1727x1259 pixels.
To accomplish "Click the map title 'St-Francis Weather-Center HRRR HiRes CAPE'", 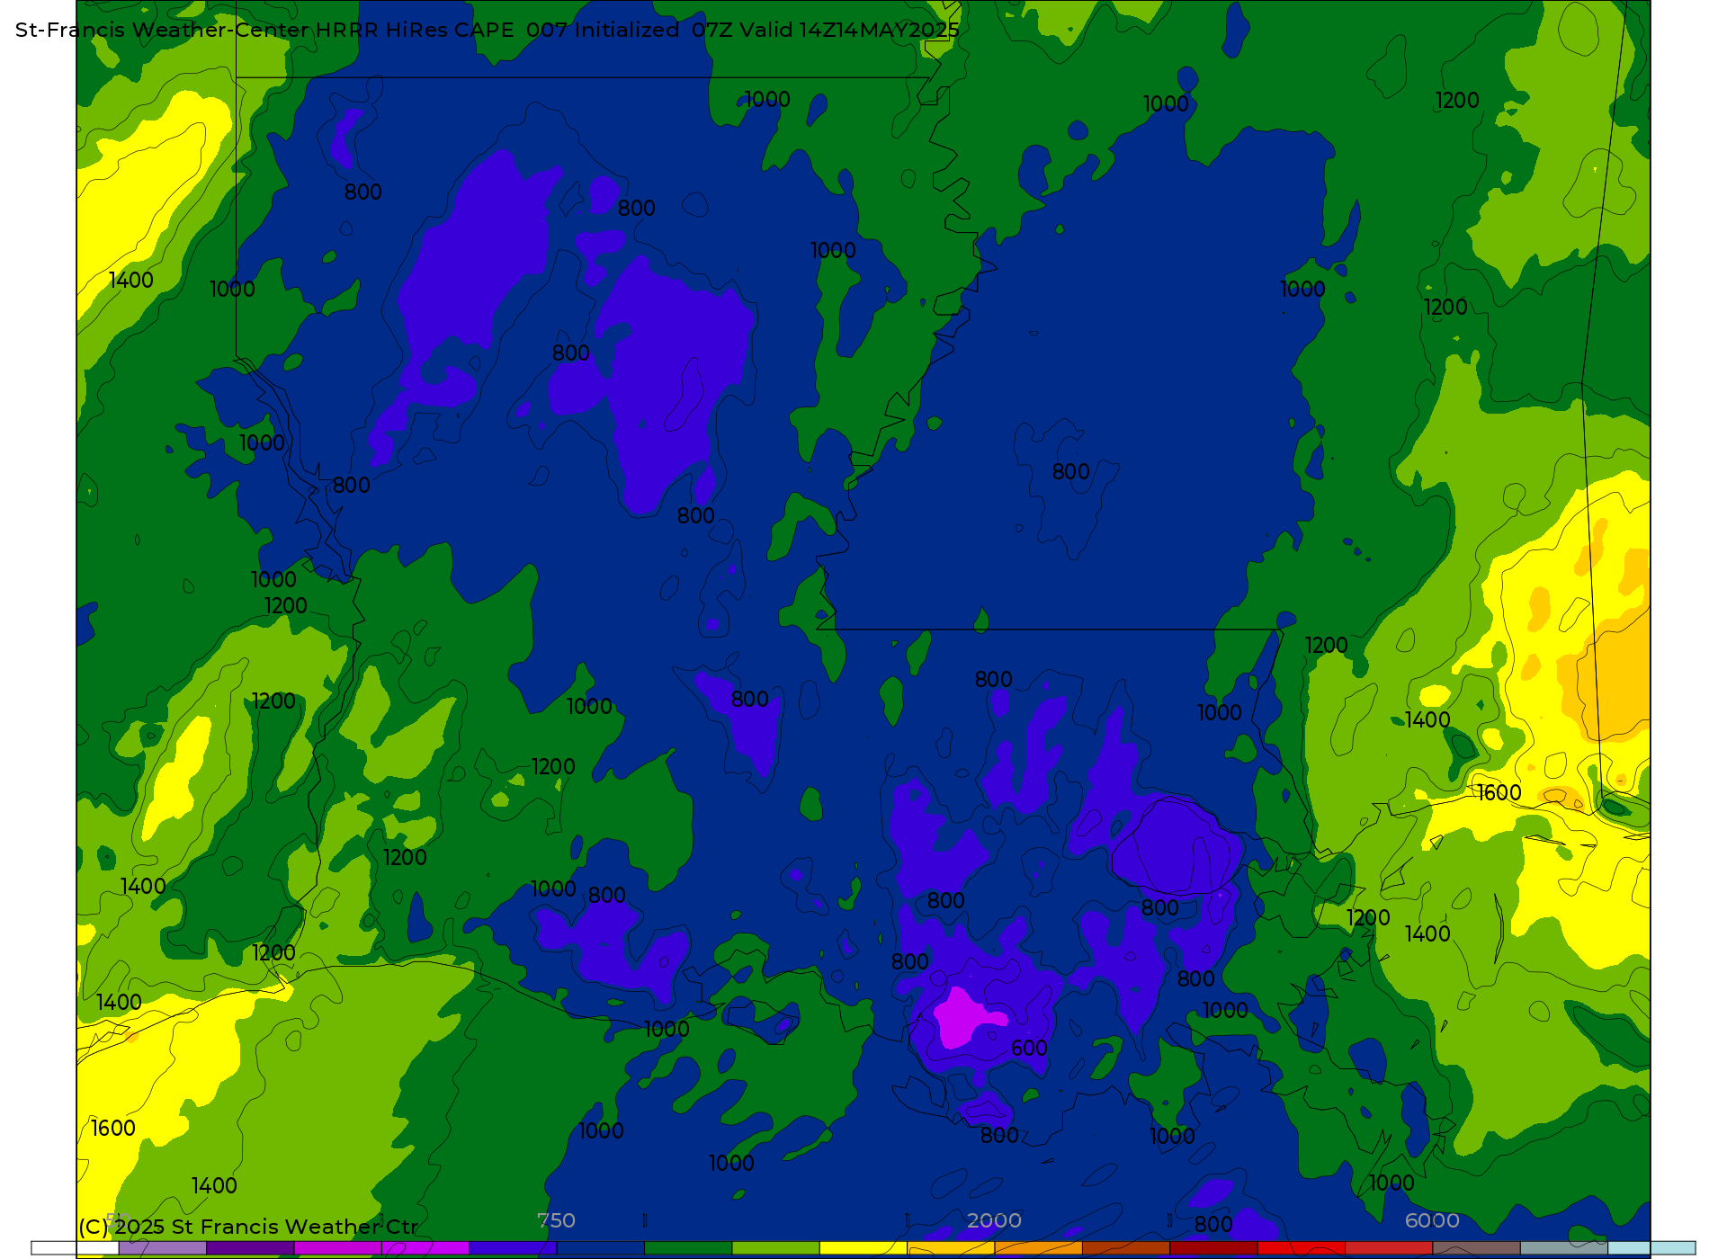I will tap(264, 30).
